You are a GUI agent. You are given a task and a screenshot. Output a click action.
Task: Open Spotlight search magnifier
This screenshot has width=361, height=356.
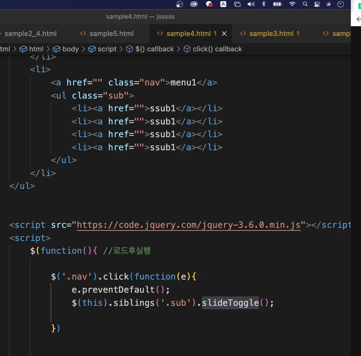pos(305,4)
